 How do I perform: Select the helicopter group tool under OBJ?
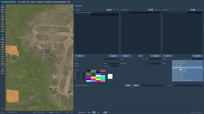point(3,42)
